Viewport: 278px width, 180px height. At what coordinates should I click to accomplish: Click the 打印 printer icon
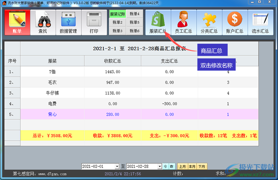[x=94, y=22]
